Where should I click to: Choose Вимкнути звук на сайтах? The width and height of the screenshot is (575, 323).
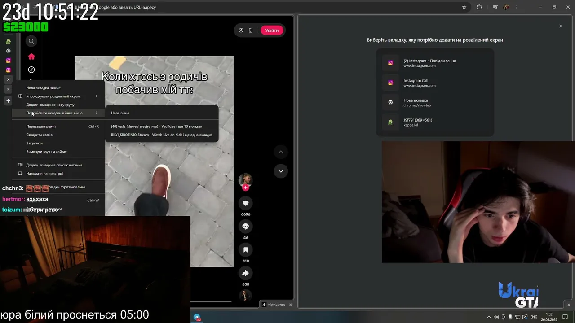[58, 152]
